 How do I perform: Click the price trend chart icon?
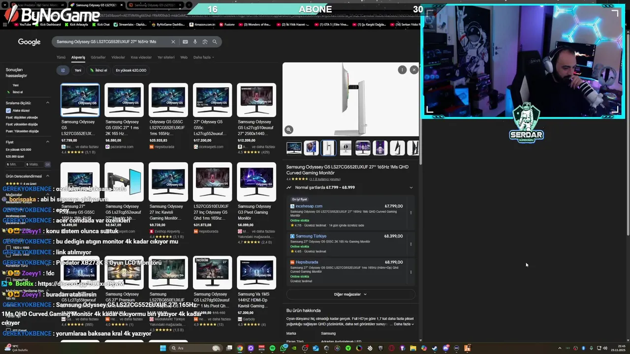(x=289, y=187)
